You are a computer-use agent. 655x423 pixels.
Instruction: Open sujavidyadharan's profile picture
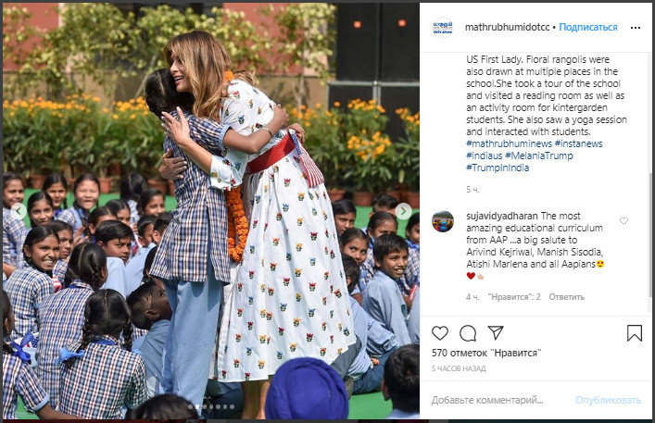pyautogui.click(x=442, y=221)
